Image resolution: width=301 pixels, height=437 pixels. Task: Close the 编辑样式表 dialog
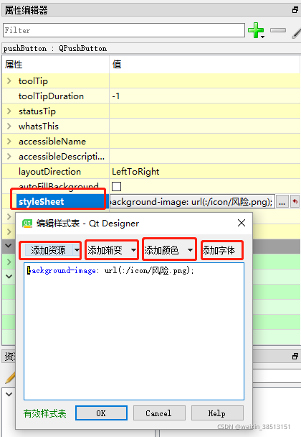click(242, 223)
